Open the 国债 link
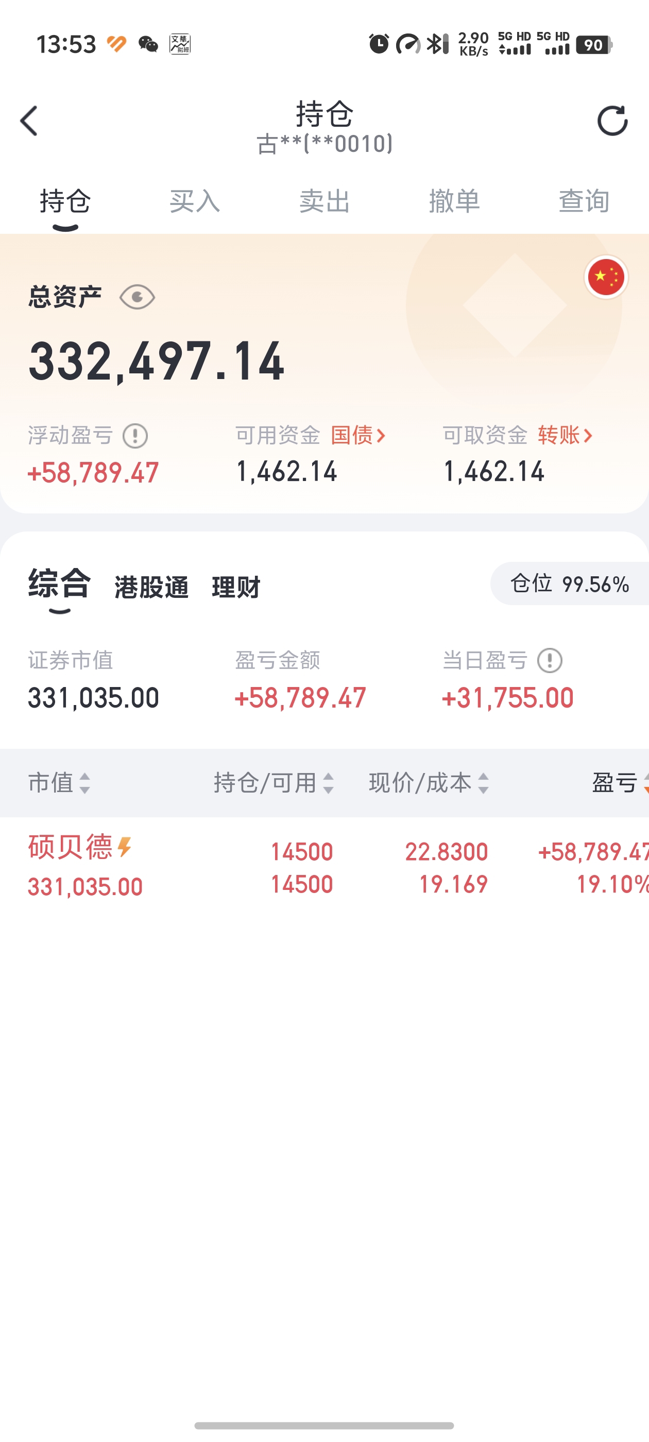Image resolution: width=649 pixels, height=1442 pixels. [358, 435]
